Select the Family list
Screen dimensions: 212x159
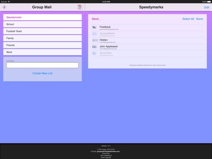43,38
